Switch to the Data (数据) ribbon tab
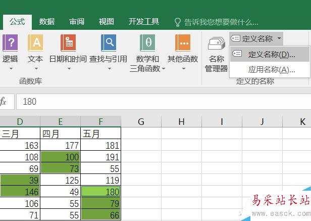The height and width of the screenshot is (221, 311). coord(47,22)
